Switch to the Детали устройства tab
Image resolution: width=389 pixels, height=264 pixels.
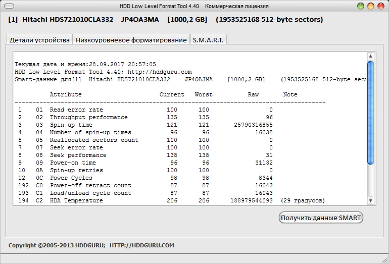click(39, 40)
